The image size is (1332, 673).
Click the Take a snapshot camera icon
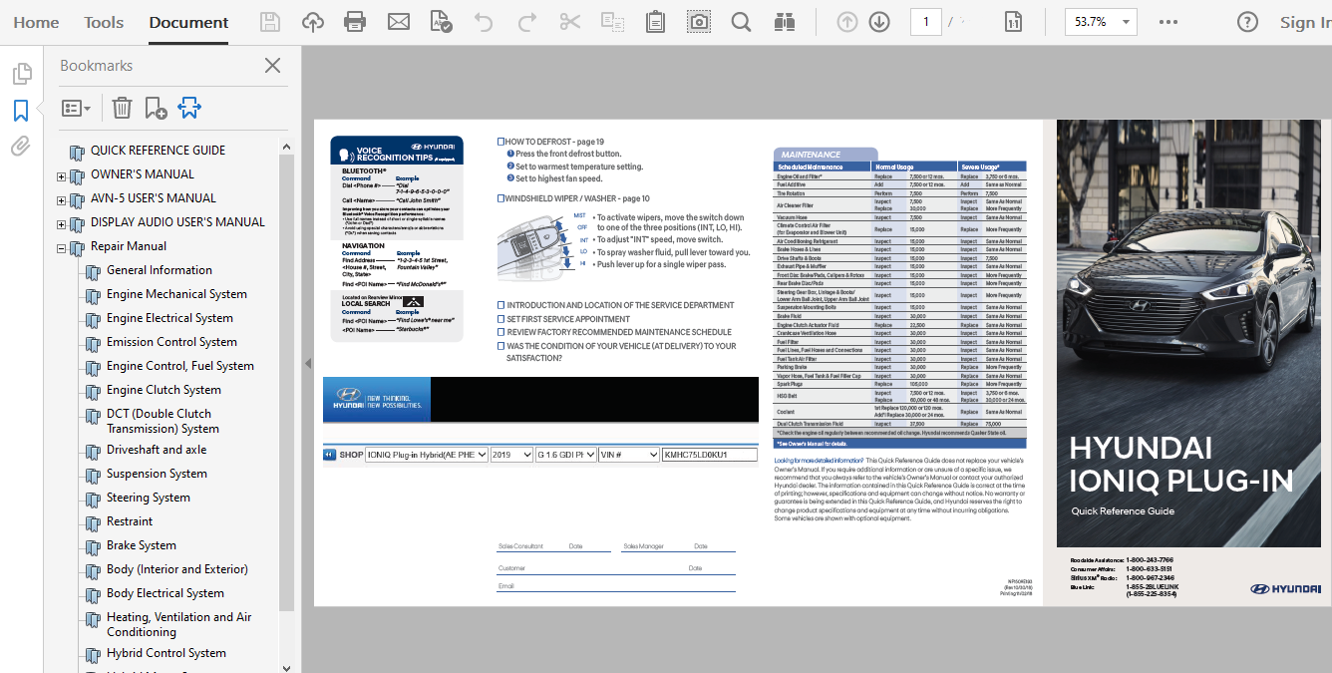700,22
